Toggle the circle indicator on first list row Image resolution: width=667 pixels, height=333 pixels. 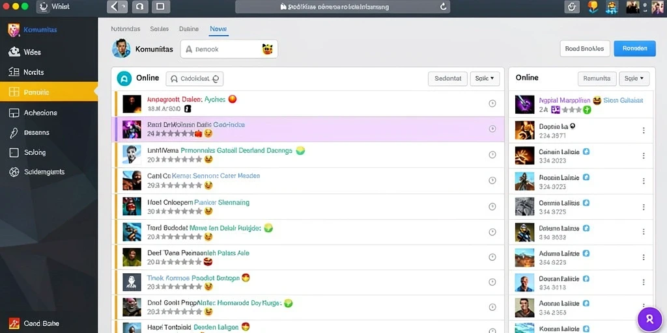492,103
